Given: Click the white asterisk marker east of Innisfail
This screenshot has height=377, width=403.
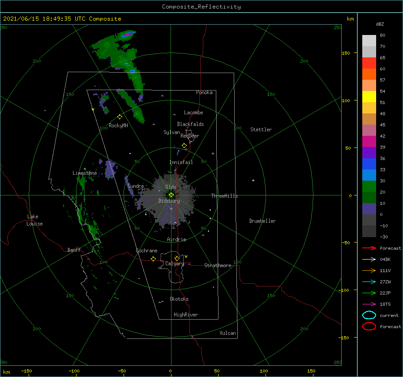Looking at the screenshot, I should (x=213, y=154).
